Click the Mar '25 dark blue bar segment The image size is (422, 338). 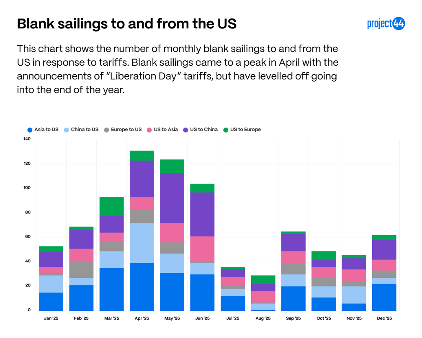click(111, 289)
